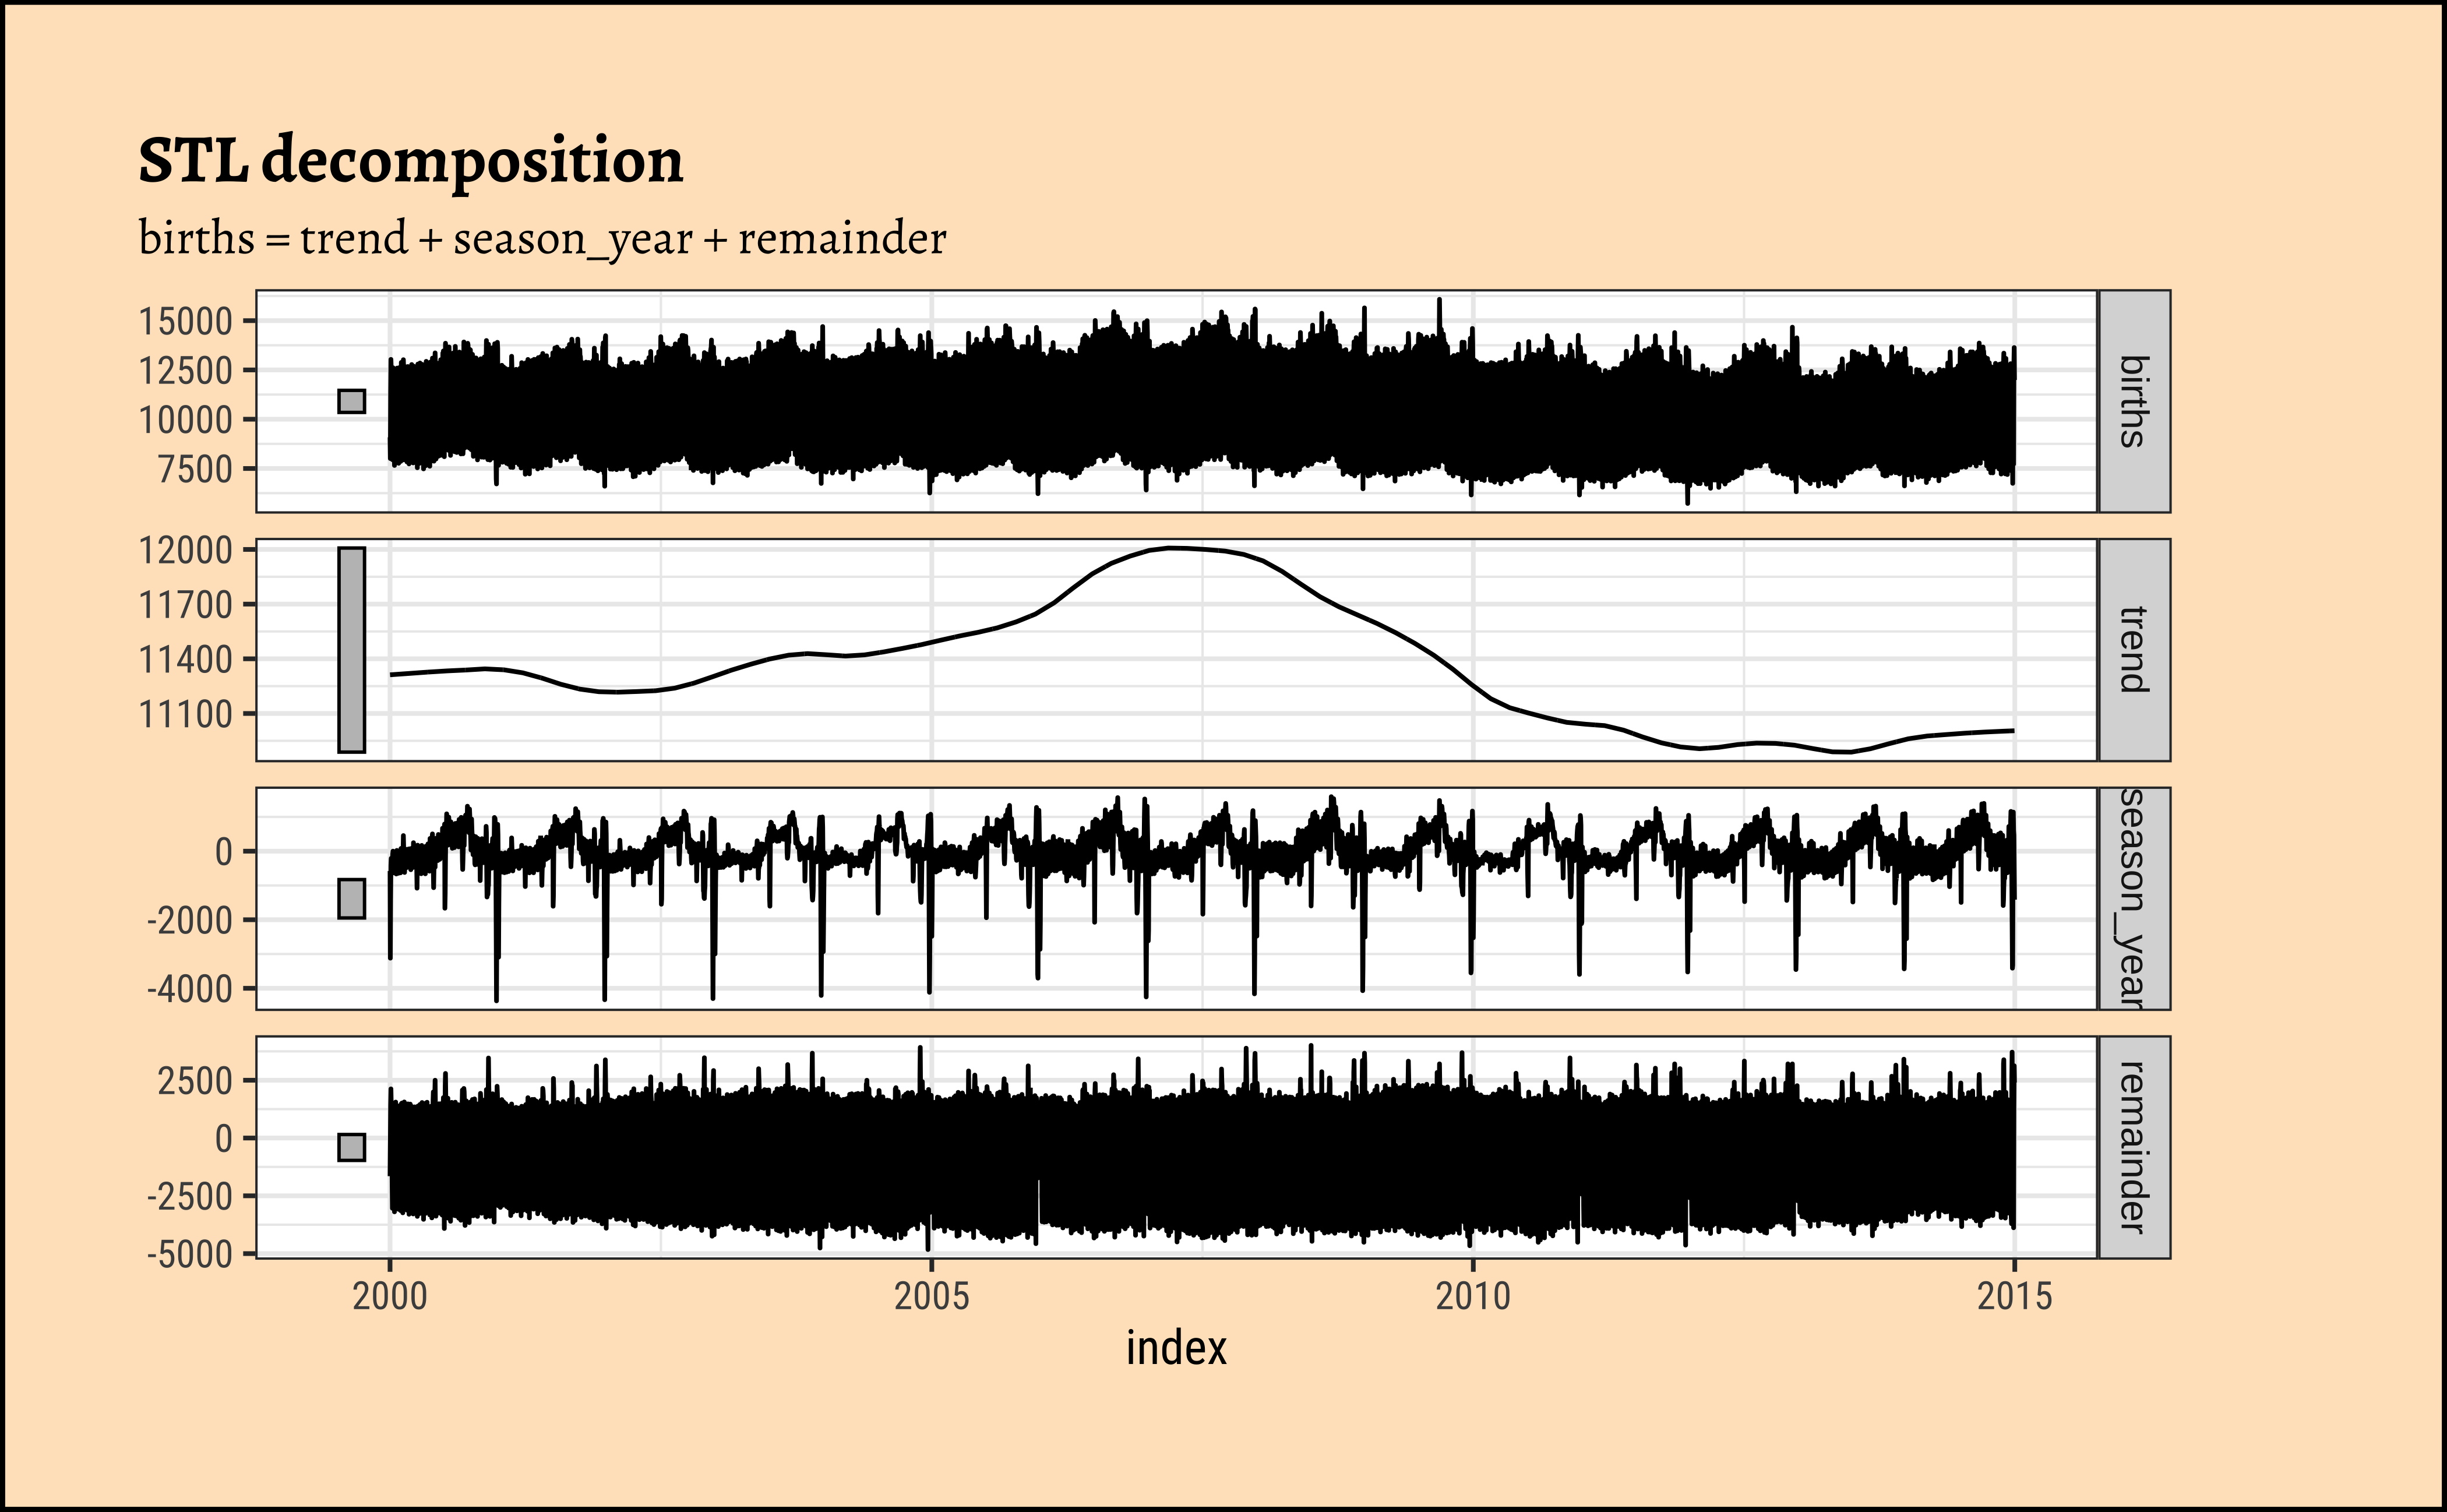Click the 15000 y-axis label in births
2447x1512 pixels.
coord(185,322)
